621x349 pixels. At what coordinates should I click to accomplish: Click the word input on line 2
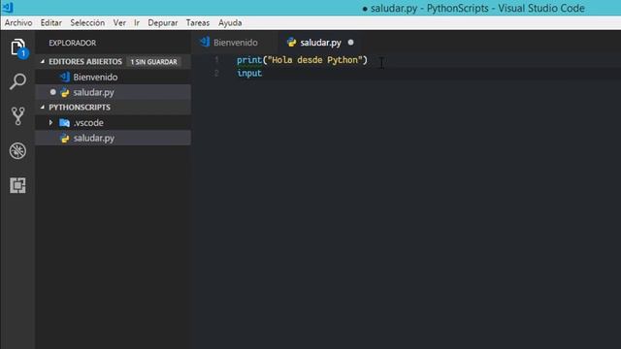tap(249, 74)
